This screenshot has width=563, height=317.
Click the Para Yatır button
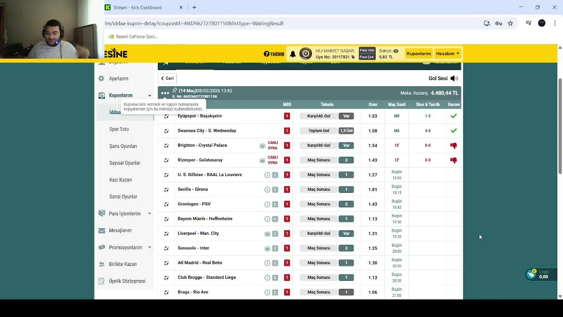(x=367, y=50)
